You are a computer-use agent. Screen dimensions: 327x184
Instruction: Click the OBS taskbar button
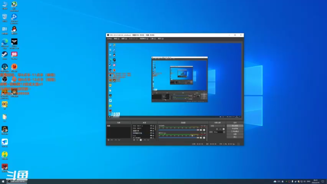[x=17, y=182]
